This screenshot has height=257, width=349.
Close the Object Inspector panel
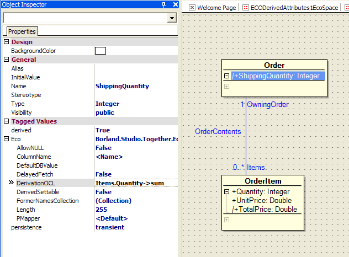click(175, 4)
